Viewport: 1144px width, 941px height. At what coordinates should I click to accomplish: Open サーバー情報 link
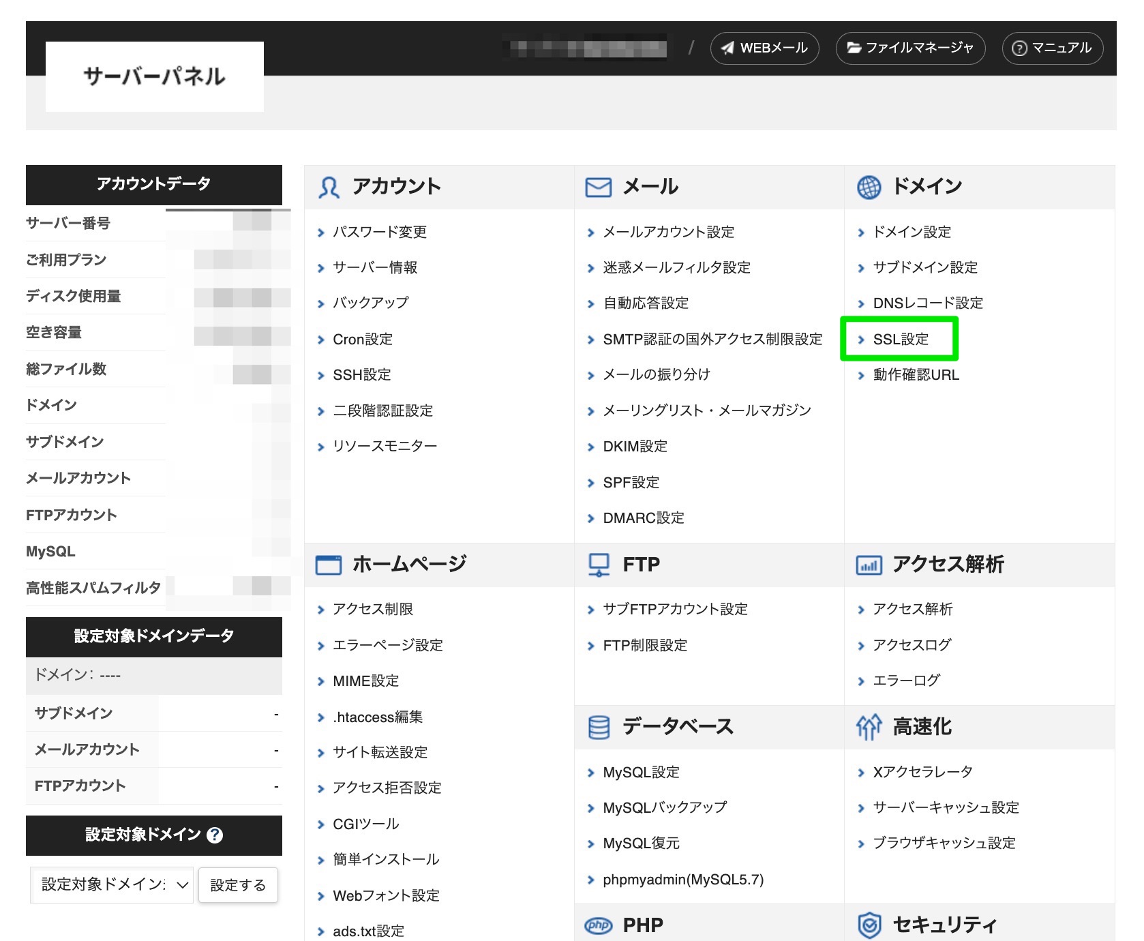click(375, 267)
